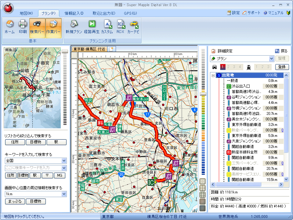293x220 pixels.
Task: Click the route 20 shield on map
Action: click(121, 174)
